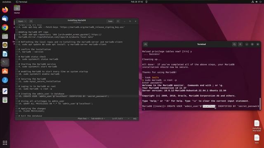264x148 pixels.
Task: Open LibreOffice Writer from the dock
Action: click(5, 54)
